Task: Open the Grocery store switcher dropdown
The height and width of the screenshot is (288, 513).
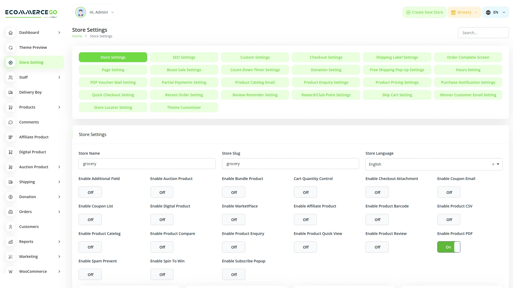Action: coord(464,12)
